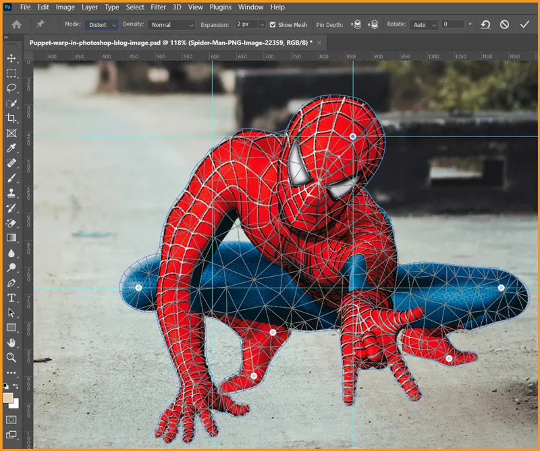Open the Mode dropdown set to Distort

pyautogui.click(x=102, y=25)
